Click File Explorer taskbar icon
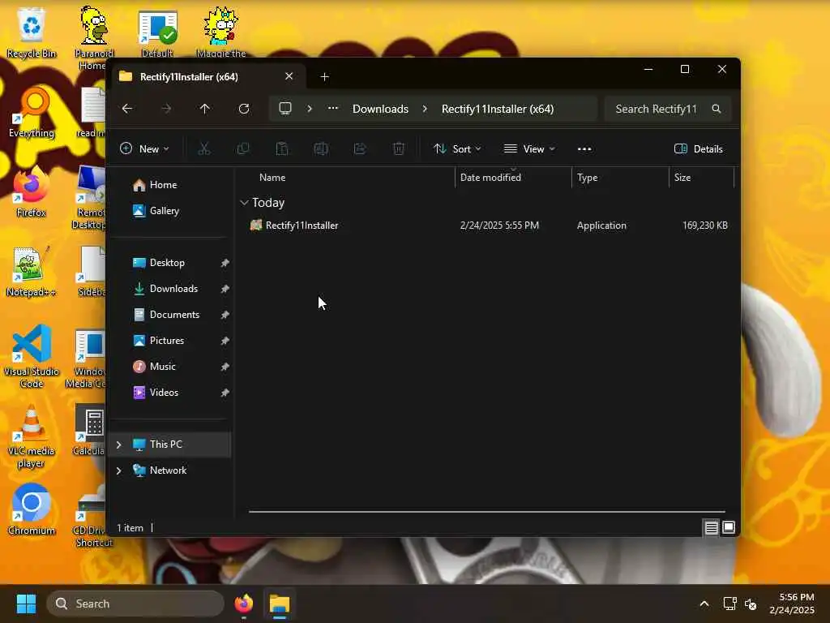This screenshot has height=623, width=830. point(280,604)
